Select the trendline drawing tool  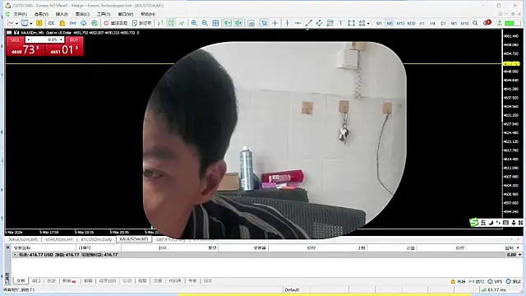(309, 23)
